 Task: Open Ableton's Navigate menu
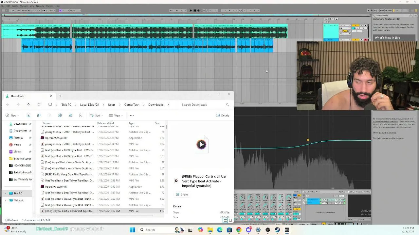[40, 6]
